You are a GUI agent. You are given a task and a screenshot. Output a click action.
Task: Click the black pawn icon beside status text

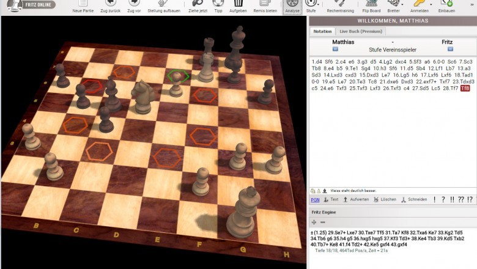tap(325, 191)
